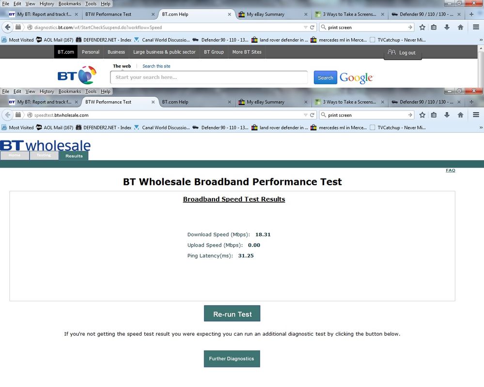484x387 pixels.
Task: Click Log out in the BT.com header
Action: 403,53
